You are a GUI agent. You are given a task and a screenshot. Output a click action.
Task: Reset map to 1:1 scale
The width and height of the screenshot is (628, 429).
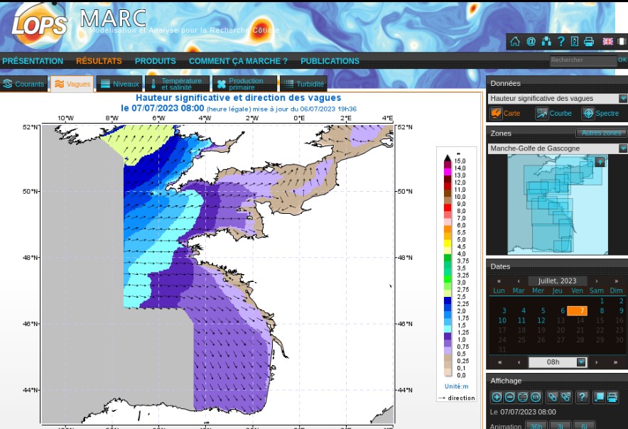pos(536,397)
